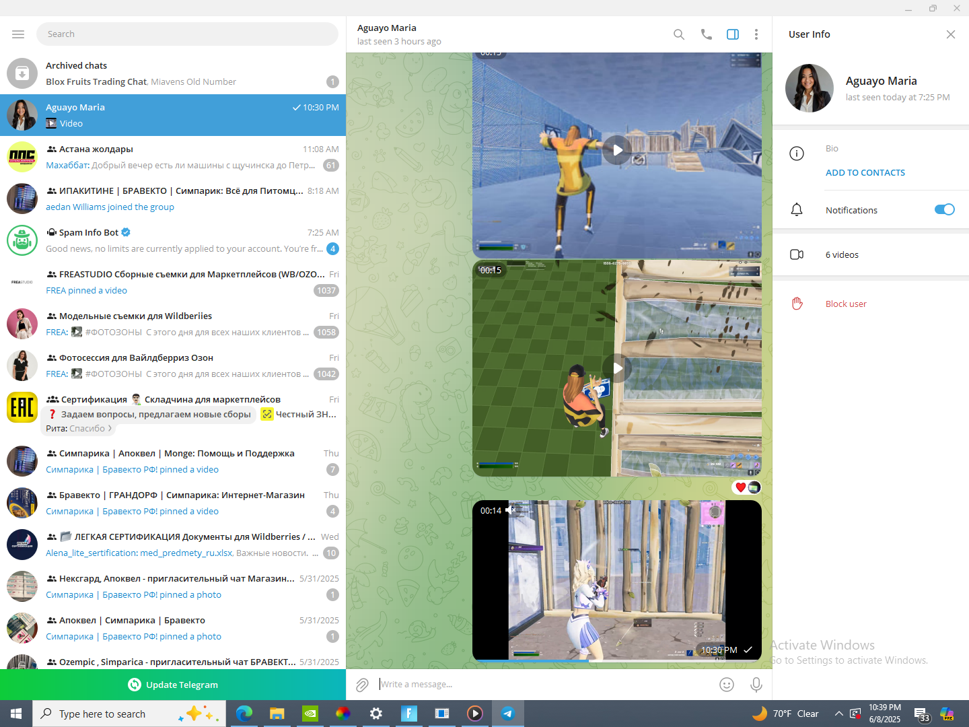The height and width of the screenshot is (727, 969).
Task: Show hidden system tray icons
Action: (838, 714)
